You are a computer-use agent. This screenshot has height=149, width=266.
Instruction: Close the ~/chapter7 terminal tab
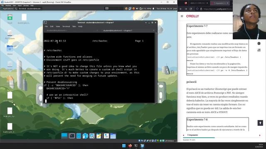point(154,31)
